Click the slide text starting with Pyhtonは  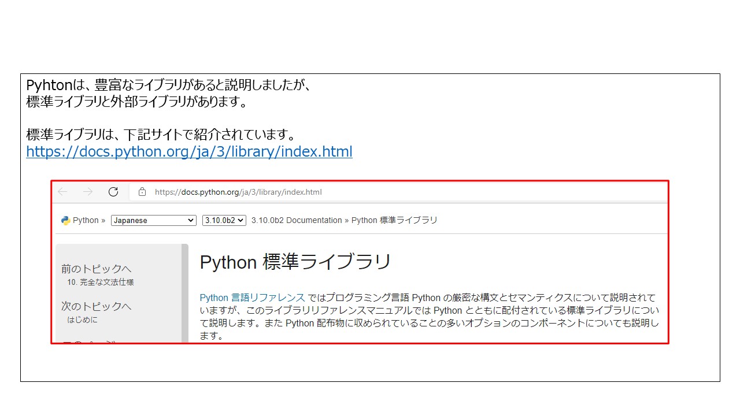(x=169, y=86)
